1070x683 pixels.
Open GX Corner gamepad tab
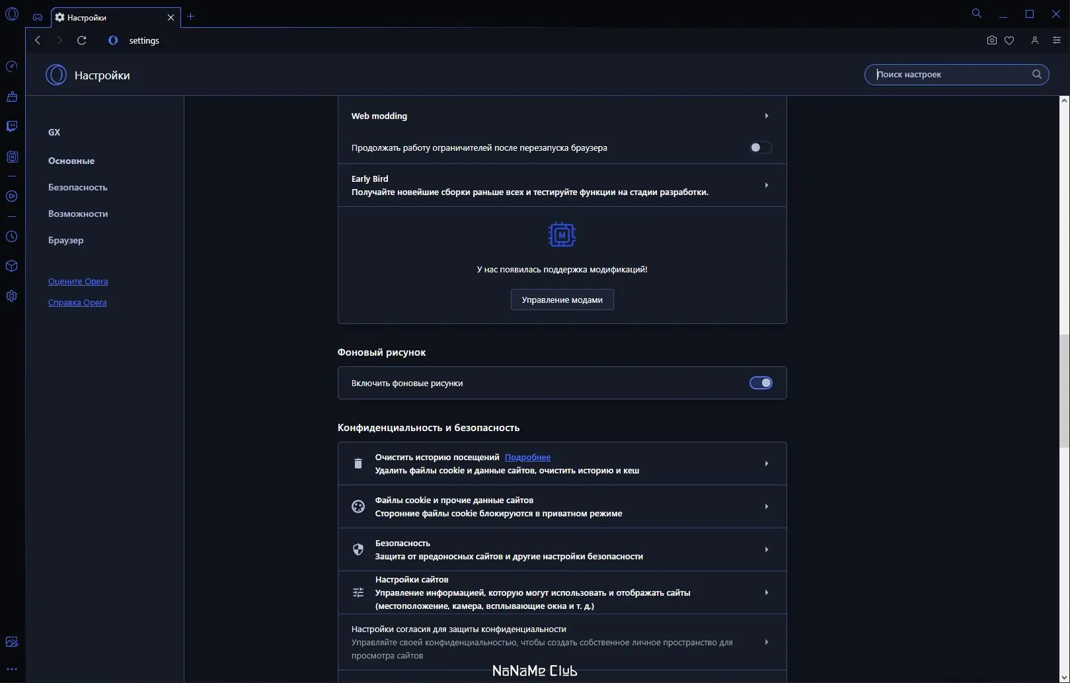coord(38,17)
